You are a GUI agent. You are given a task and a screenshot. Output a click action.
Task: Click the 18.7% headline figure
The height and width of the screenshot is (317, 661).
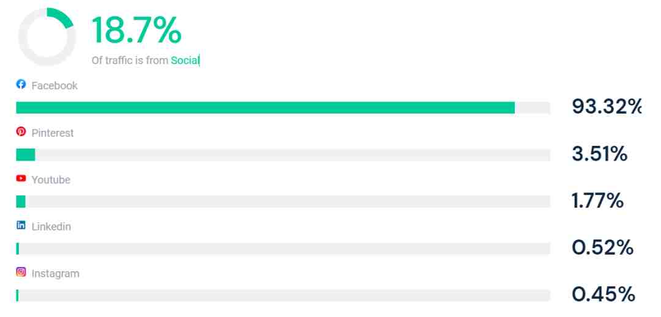point(136,30)
